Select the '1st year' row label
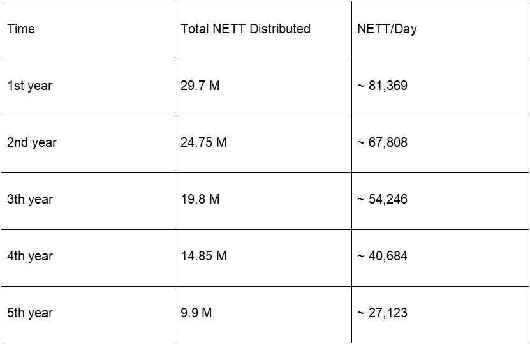530x344 pixels. (x=30, y=86)
